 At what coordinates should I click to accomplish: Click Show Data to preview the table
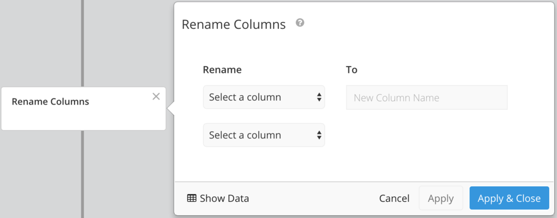tap(218, 198)
